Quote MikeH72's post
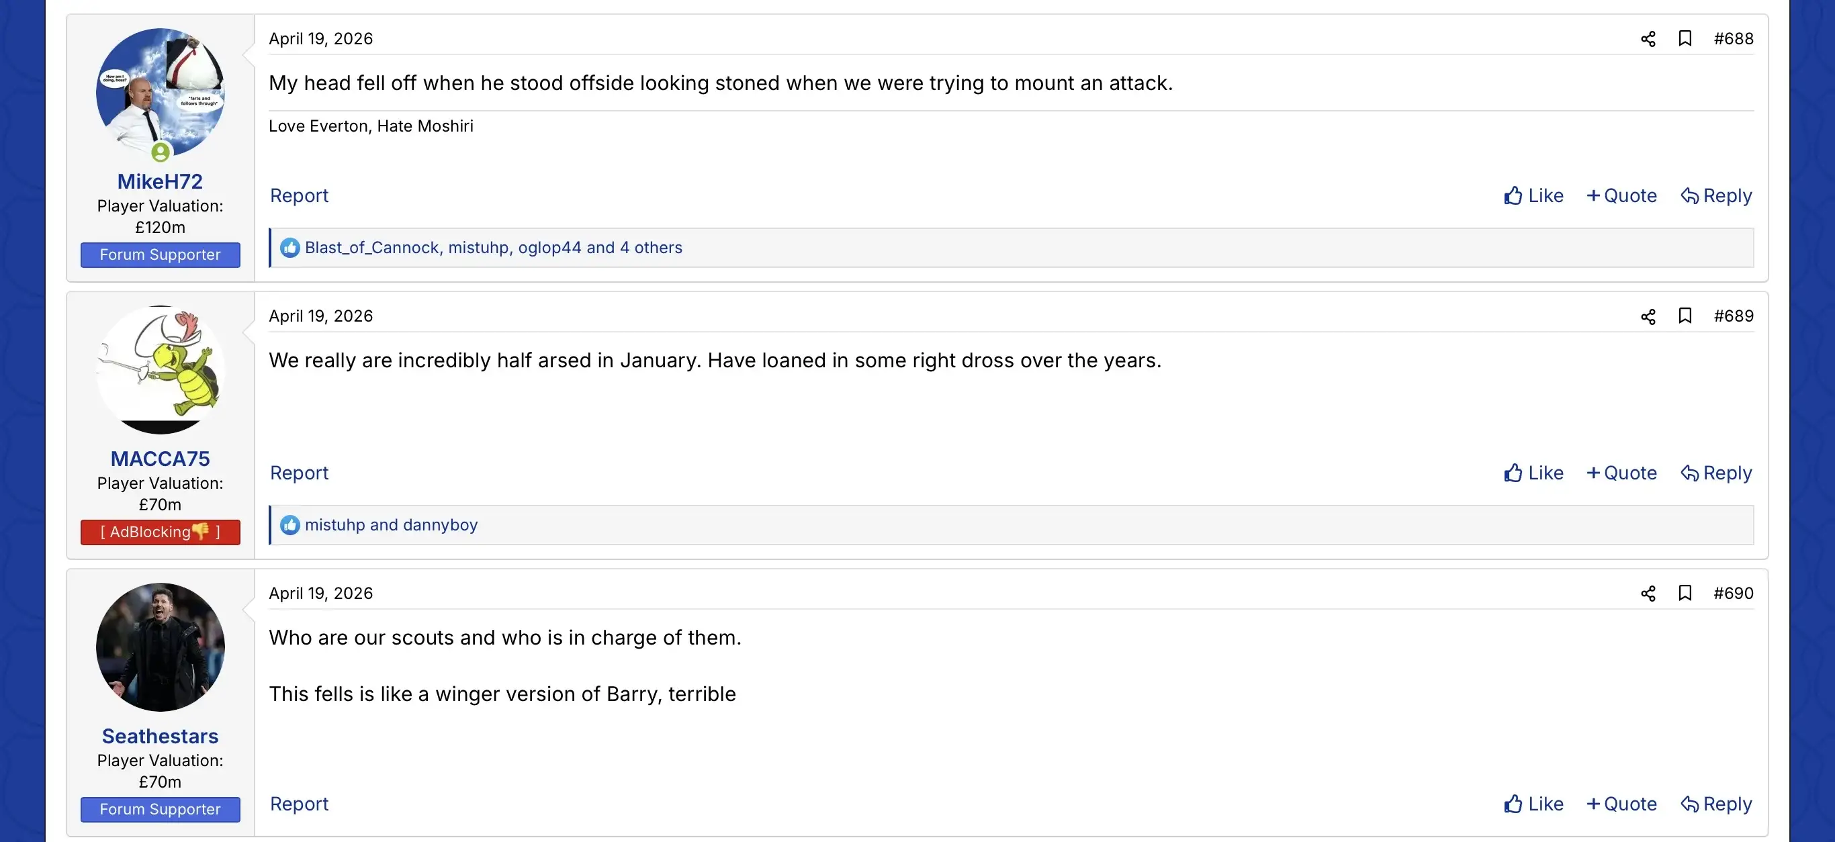 click(1621, 195)
